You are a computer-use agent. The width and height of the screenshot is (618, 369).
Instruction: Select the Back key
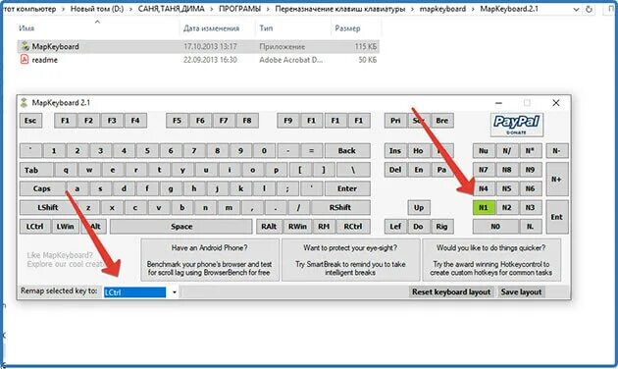(347, 151)
